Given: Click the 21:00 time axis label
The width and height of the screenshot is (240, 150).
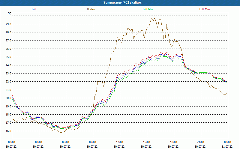Looking at the screenshot, I should tap(201, 142).
